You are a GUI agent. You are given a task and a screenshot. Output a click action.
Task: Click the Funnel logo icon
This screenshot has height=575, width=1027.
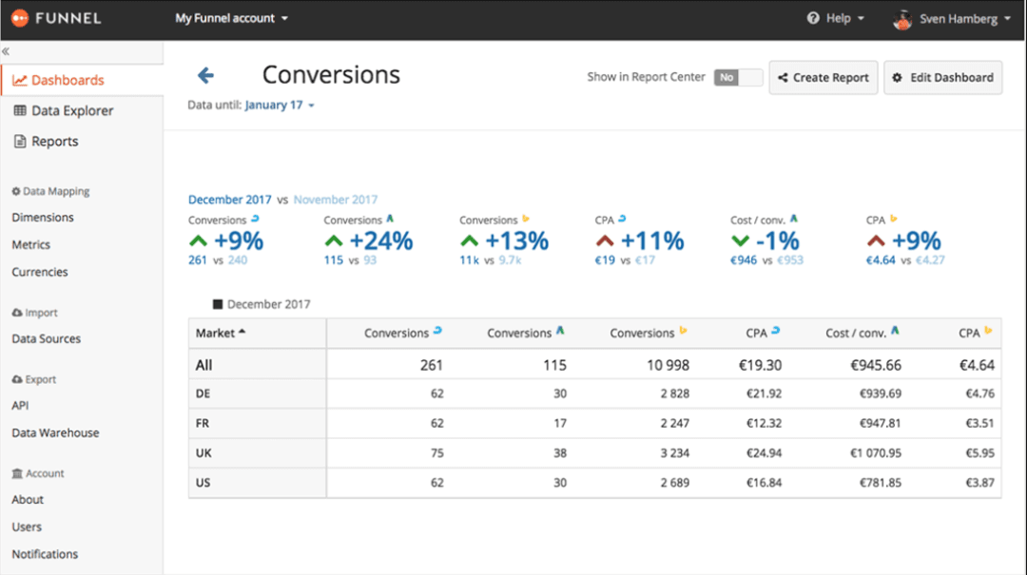(x=20, y=18)
